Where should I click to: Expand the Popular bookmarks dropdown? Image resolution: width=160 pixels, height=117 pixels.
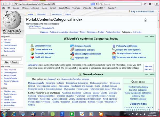(x=112, y=8)
